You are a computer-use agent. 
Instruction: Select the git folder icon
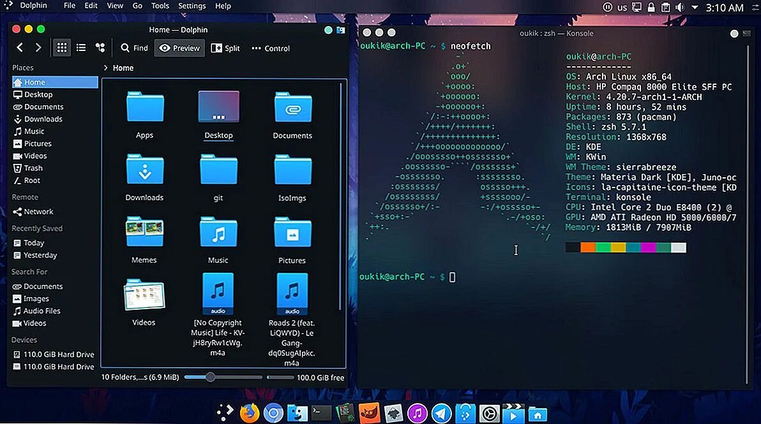click(218, 169)
